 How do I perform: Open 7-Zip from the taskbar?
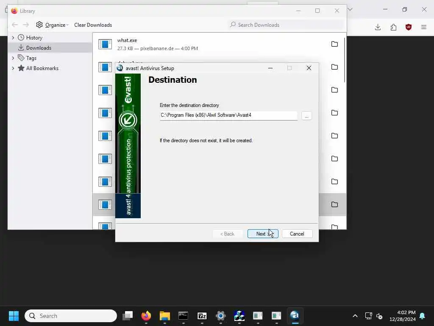click(x=202, y=316)
